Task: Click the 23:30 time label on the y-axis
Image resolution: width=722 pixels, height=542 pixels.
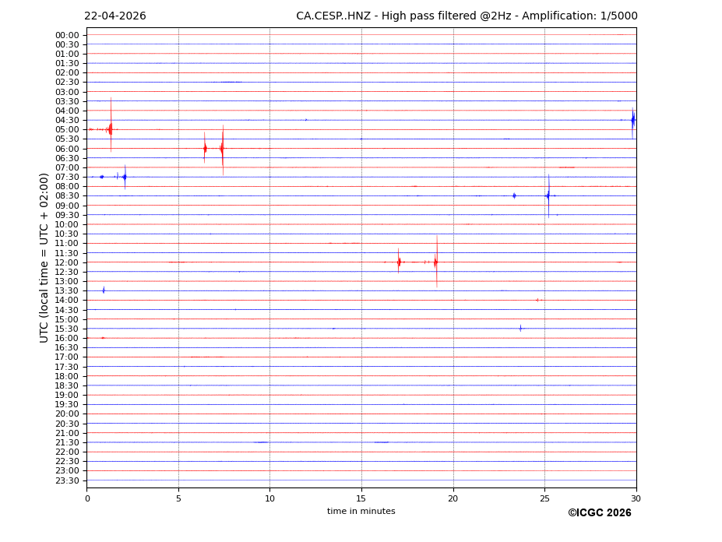Action: pos(67,480)
